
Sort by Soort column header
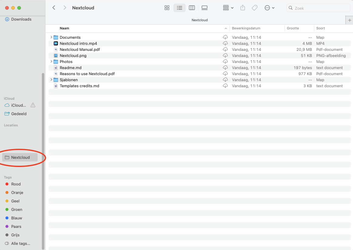[x=321, y=28]
